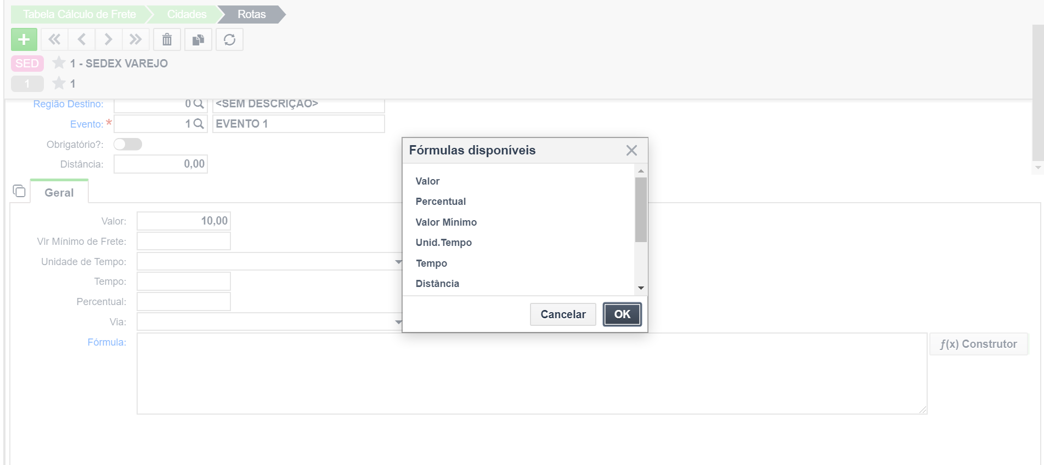This screenshot has width=1044, height=465.
Task: Go to the previous record
Action: coord(82,39)
